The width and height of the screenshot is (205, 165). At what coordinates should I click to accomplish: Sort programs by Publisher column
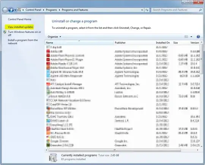coord(134,43)
